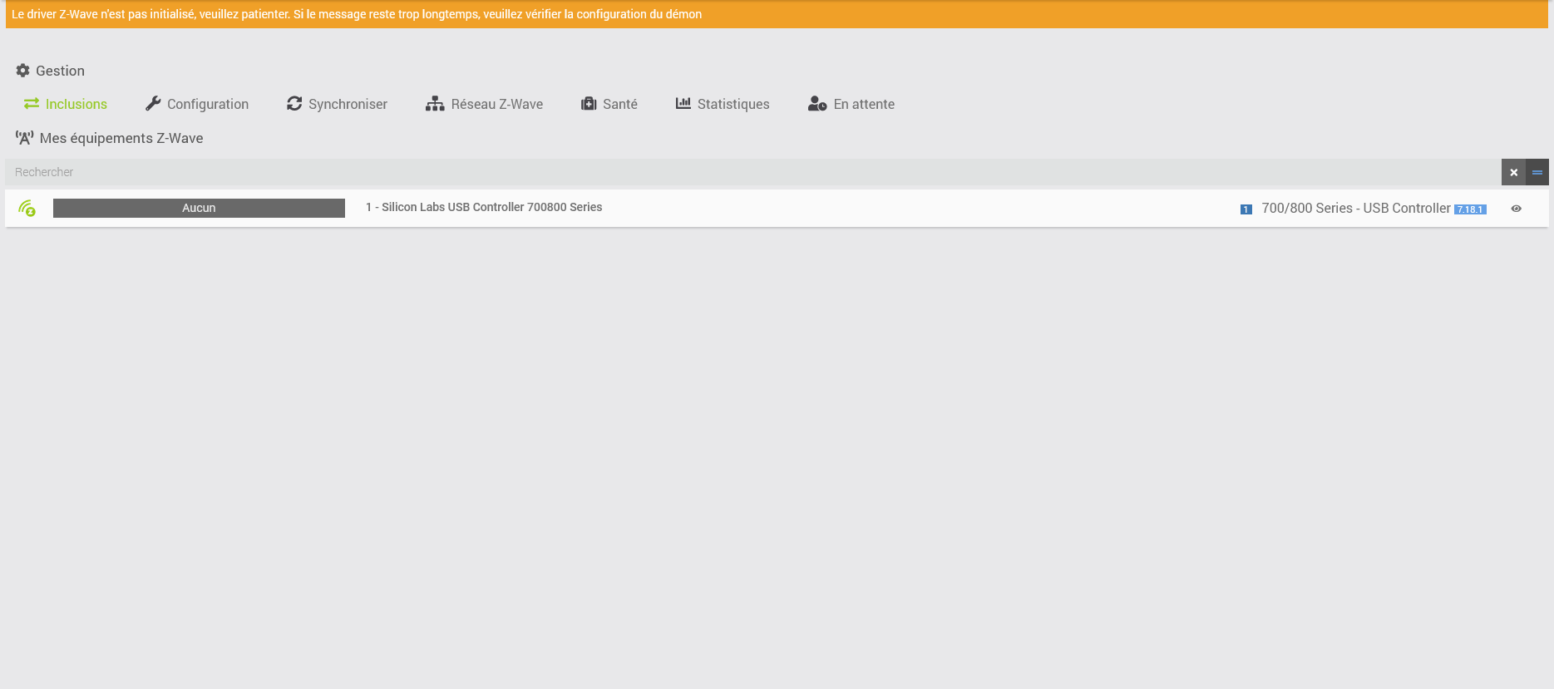This screenshot has width=1554, height=689.
Task: Toggle visibility eye icon for USB Controller
Action: click(x=1516, y=209)
